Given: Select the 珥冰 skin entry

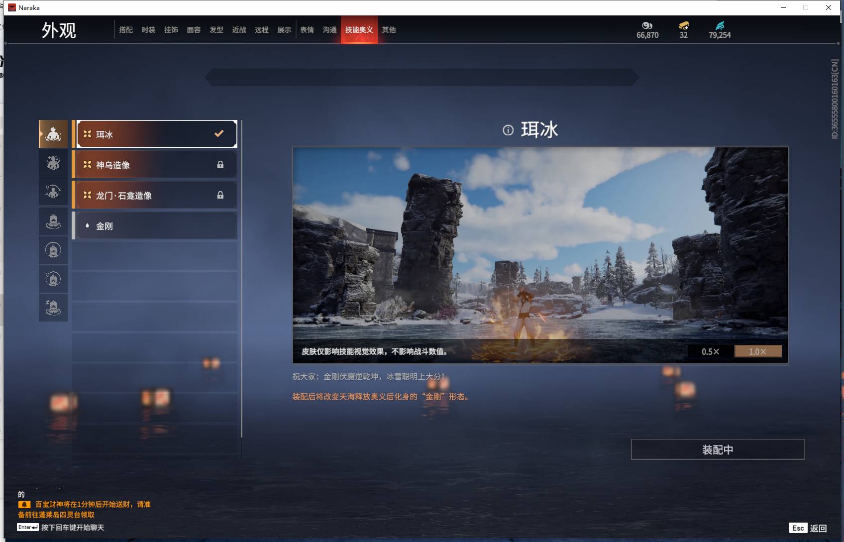Looking at the screenshot, I should click(x=156, y=134).
